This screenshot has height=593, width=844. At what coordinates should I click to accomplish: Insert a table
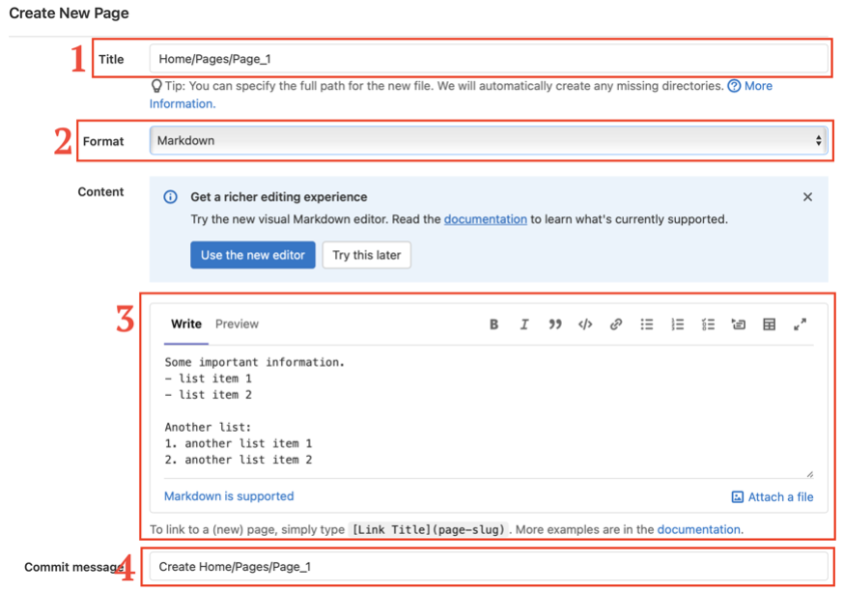(x=770, y=325)
